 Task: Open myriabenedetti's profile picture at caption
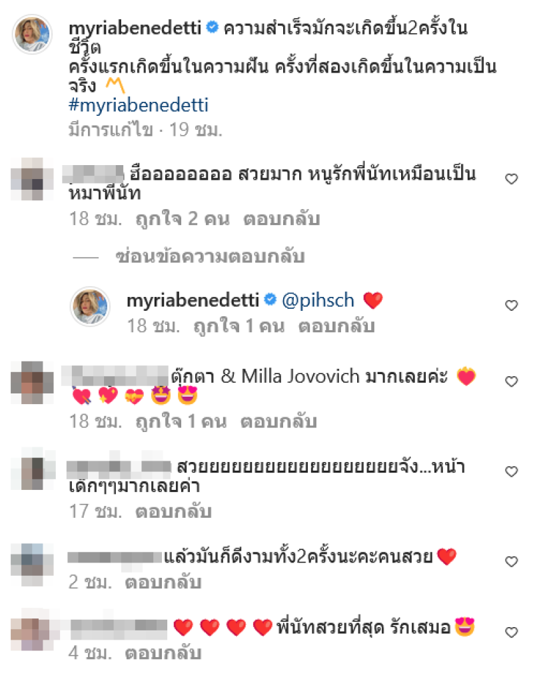tap(33, 34)
